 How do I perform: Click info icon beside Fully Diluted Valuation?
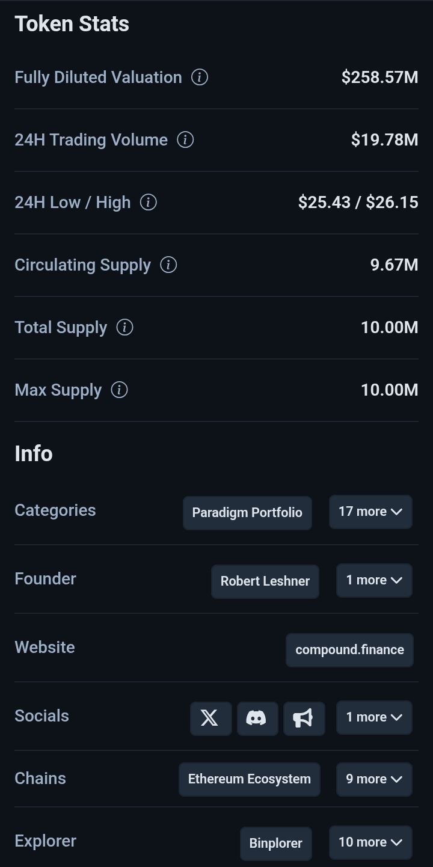click(x=200, y=78)
